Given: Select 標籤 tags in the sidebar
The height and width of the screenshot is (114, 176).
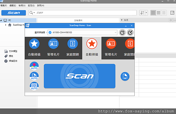Looking at the screenshot, I should coord(9,56).
